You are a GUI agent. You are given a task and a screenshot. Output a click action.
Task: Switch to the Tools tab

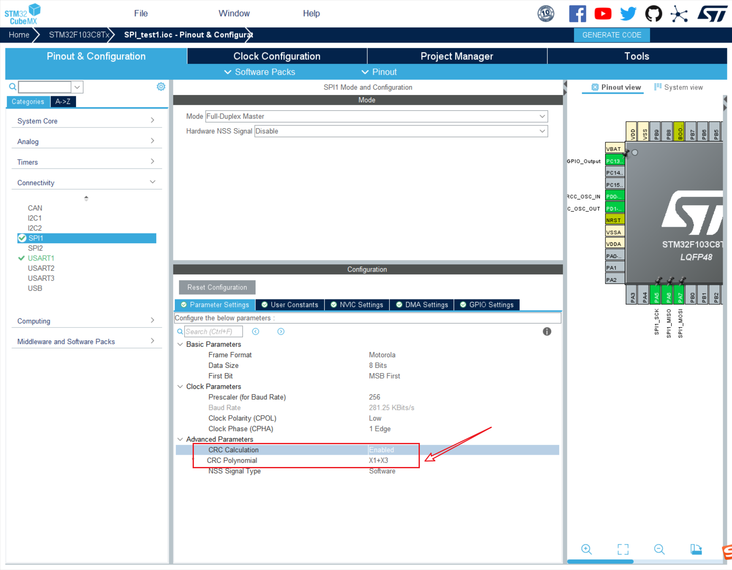[x=637, y=56]
